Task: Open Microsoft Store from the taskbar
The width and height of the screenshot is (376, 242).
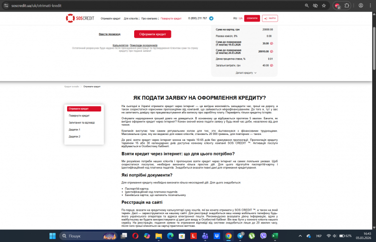Action: (182, 236)
